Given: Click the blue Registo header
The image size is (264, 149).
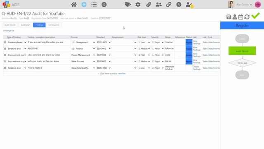Looking at the screenshot, I should pos(242,26).
